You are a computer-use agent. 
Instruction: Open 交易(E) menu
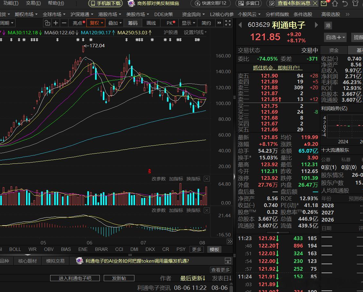[33, 3]
